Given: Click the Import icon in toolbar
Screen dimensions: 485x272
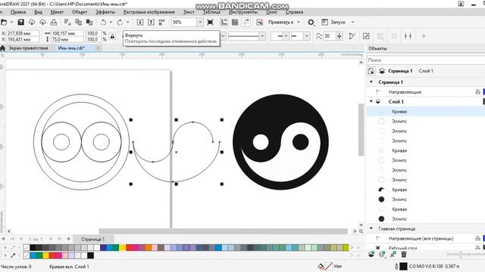Looking at the screenshot, I should coord(140,22).
